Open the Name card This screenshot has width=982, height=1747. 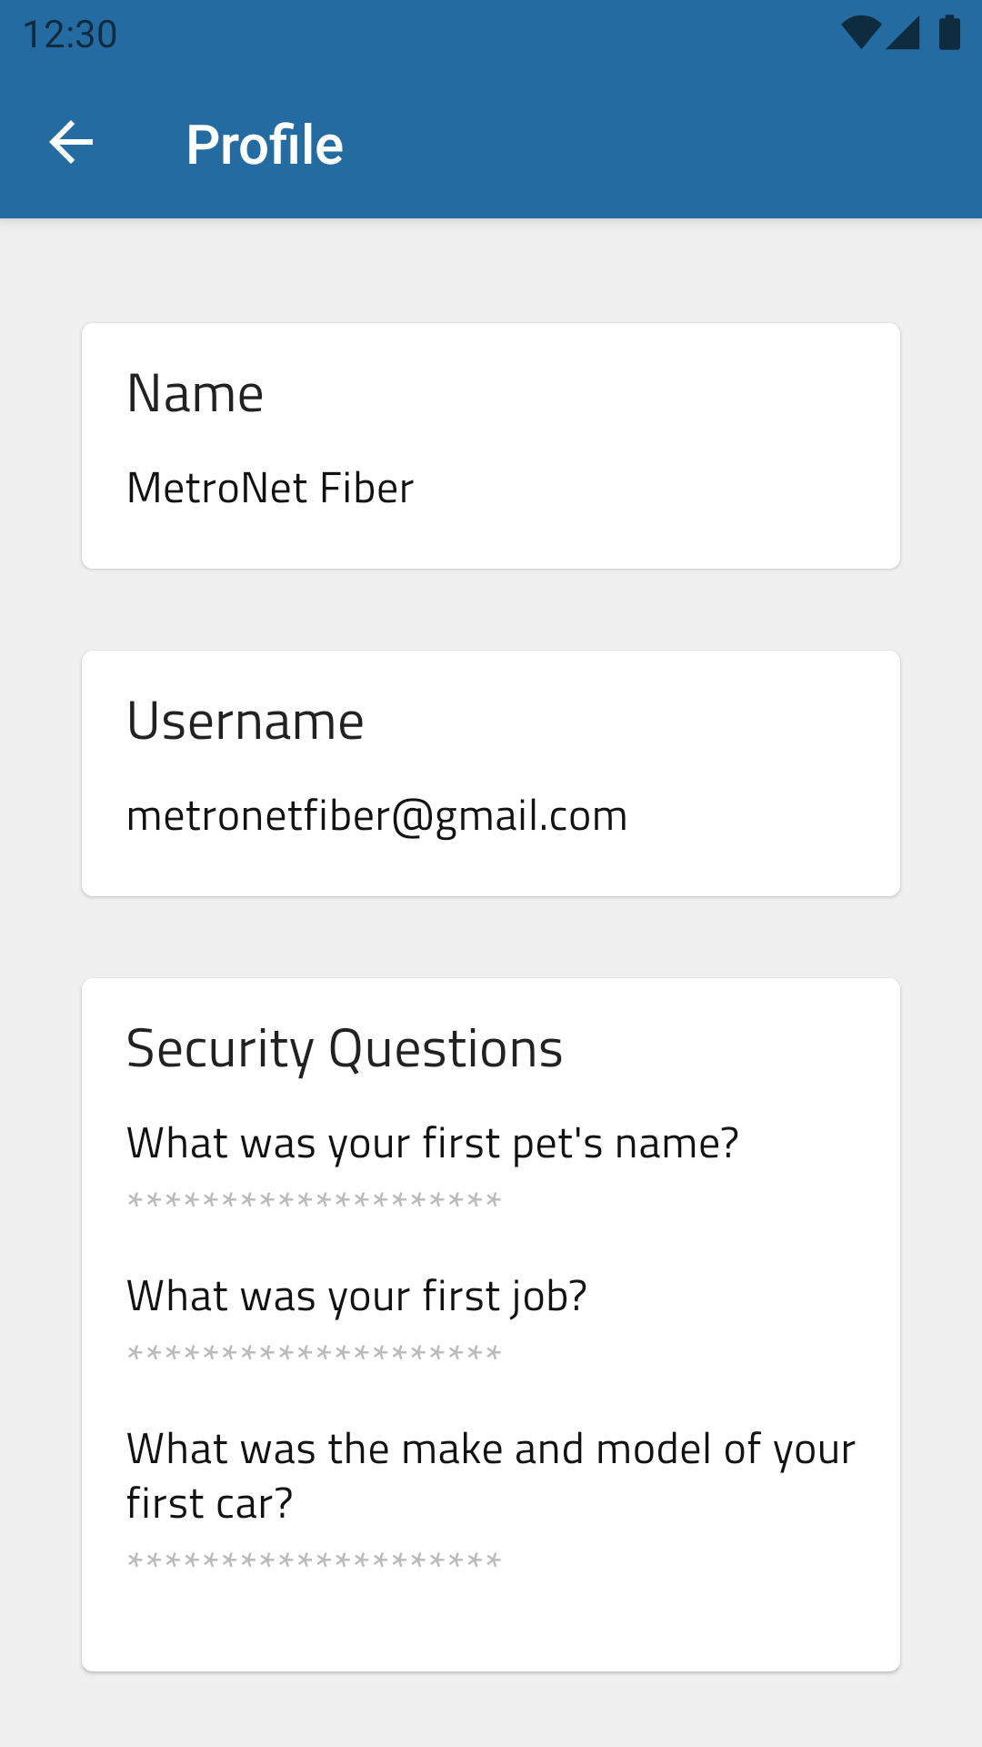tap(491, 446)
